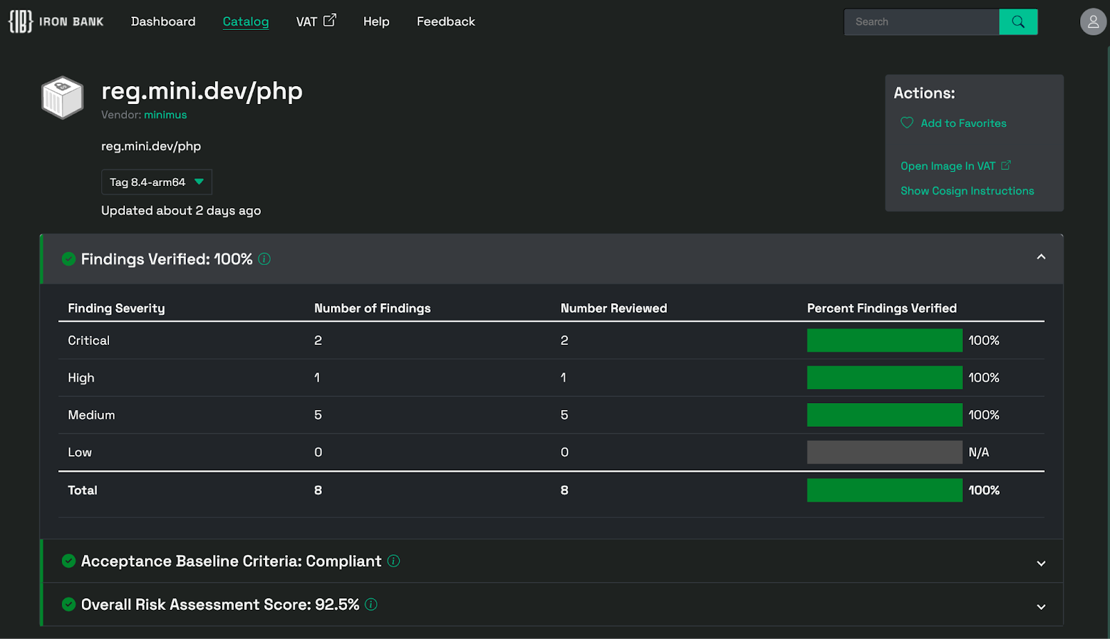The width and height of the screenshot is (1110, 639).
Task: Click Updated about 2 days ago text
Action: pyautogui.click(x=181, y=210)
